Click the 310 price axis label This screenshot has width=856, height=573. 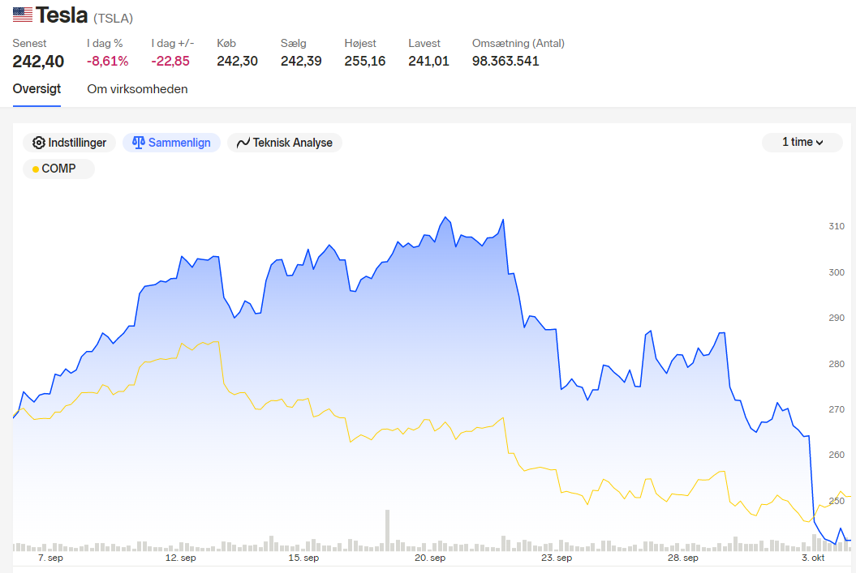837,226
